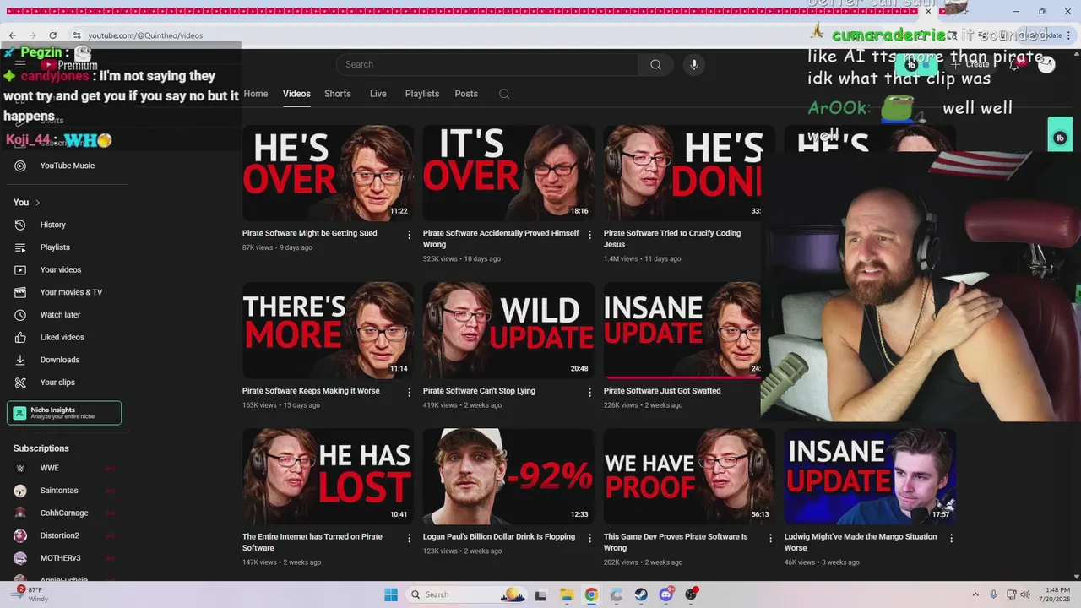Open options for This Game Dev Proves video
1081x608 pixels.
click(x=770, y=538)
